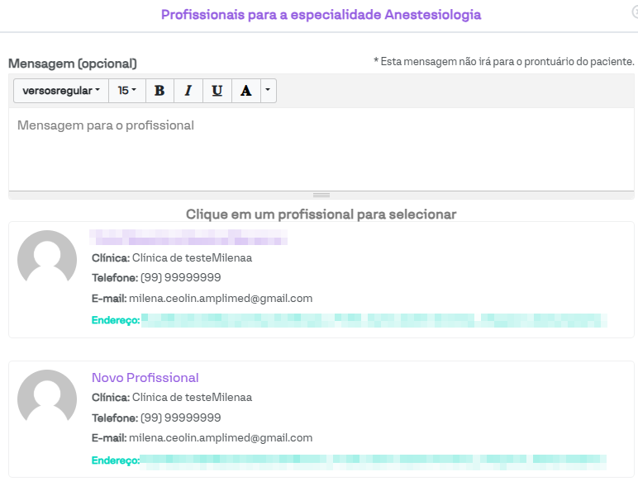Open the versosregular font family dropdown
The image size is (638, 486).
[61, 91]
